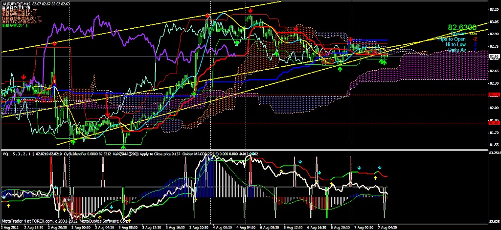
Task: Select the red 81.82 price level tag
Action: click(x=494, y=123)
